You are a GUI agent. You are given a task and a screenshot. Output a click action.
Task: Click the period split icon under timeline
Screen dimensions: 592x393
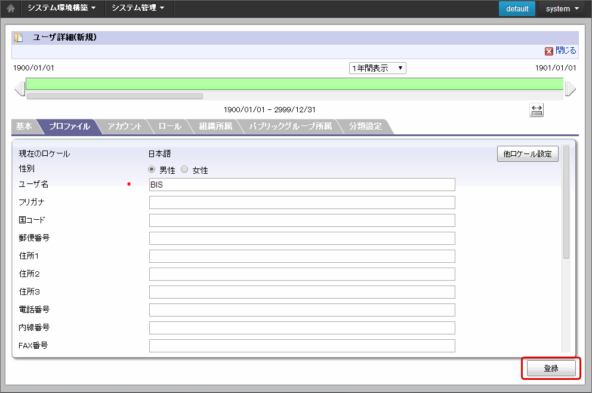[x=536, y=110]
